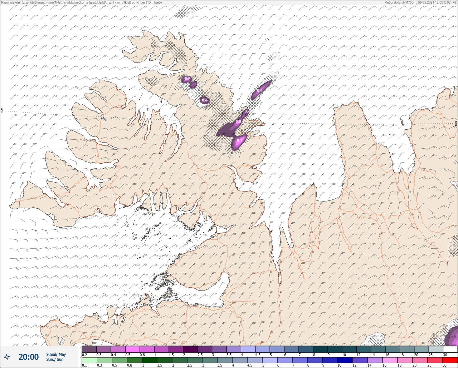Click the Veðurstofan/HM750m model run timestamp
Image resolution: width=458 pixels, height=368 pixels.
420,3
